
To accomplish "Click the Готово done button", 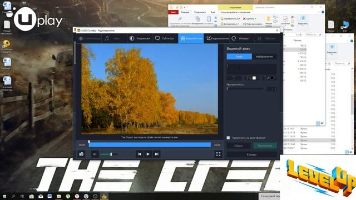I will (251, 154).
